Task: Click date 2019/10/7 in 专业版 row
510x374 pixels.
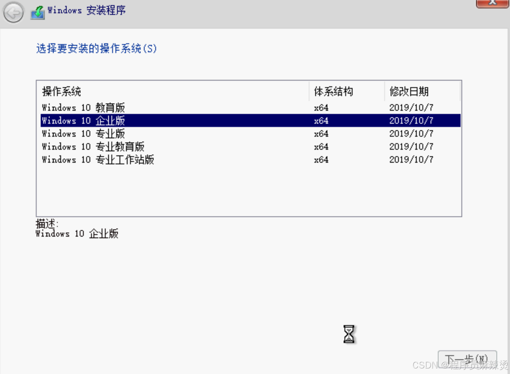Action: point(411,134)
